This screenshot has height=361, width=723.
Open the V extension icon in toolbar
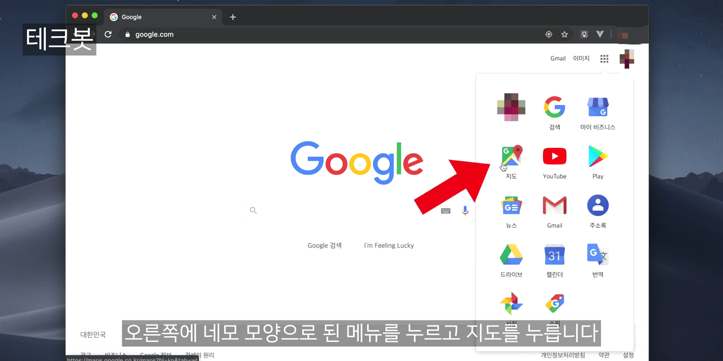click(x=600, y=34)
